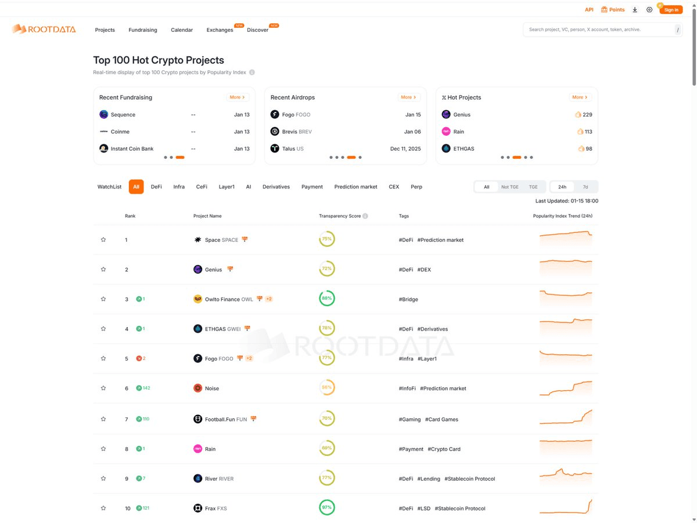Viewport: 697px width, 523px height.
Task: Open settings via the gear icon
Action: (649, 9)
